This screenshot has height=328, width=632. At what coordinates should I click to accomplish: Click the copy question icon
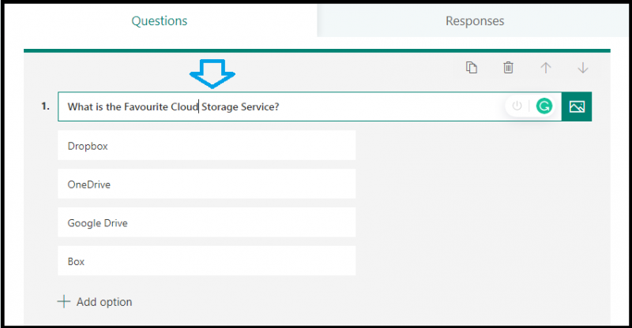pyautogui.click(x=472, y=68)
